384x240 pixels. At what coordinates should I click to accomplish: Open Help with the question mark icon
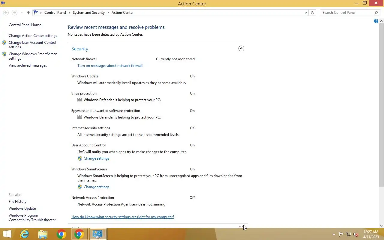pyautogui.click(x=376, y=21)
